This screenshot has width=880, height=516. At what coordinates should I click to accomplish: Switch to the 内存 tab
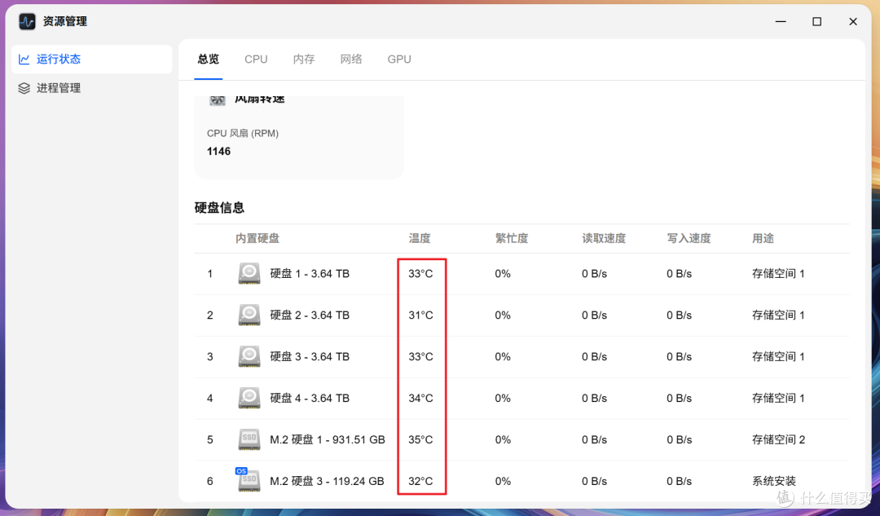coord(304,59)
